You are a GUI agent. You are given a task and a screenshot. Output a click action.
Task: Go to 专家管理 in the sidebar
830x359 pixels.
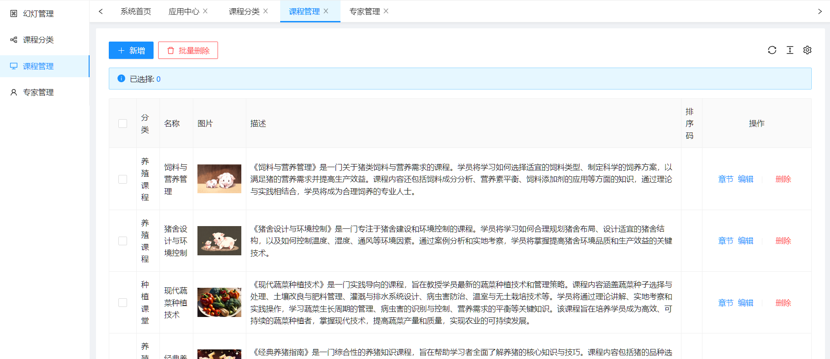[38, 92]
